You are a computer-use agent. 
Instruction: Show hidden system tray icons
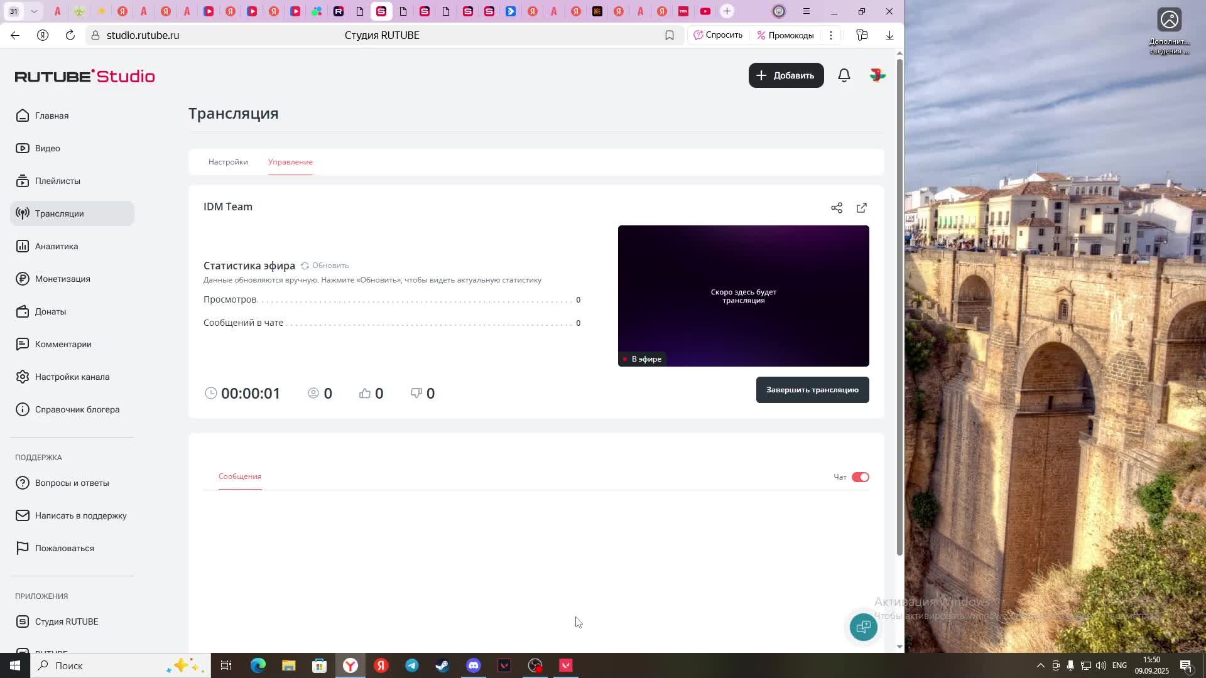point(1040,665)
